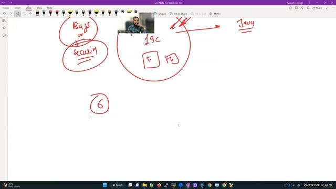Image resolution: width=336 pixels, height=189 pixels.
Task: Go to the View ribbon tab
Action: 39,8
